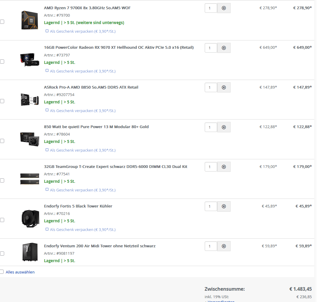Edit quantity field for Radeon RX 9070 XT
317x302 pixels.
[x=211, y=48]
